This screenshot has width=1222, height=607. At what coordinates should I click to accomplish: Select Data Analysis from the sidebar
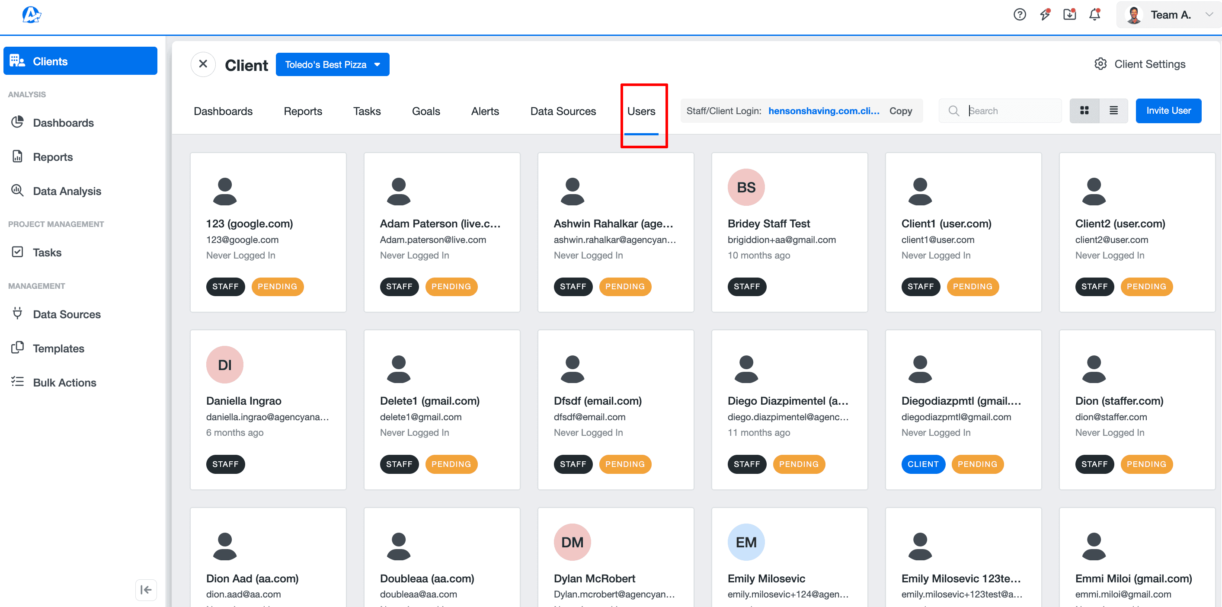(x=67, y=191)
